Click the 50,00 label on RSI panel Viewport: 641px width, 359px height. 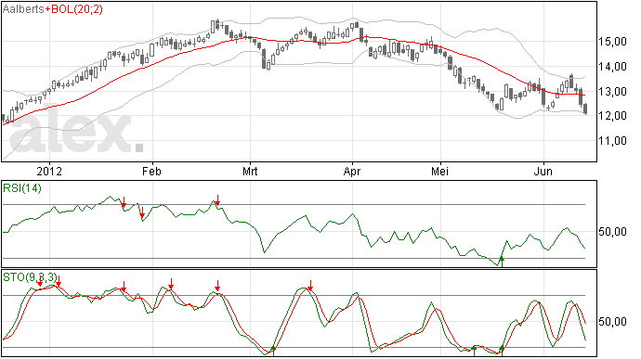click(612, 232)
